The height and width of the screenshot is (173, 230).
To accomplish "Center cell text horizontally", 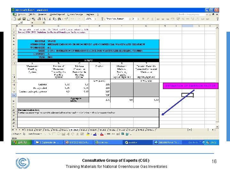I will (x=163, y=19).
